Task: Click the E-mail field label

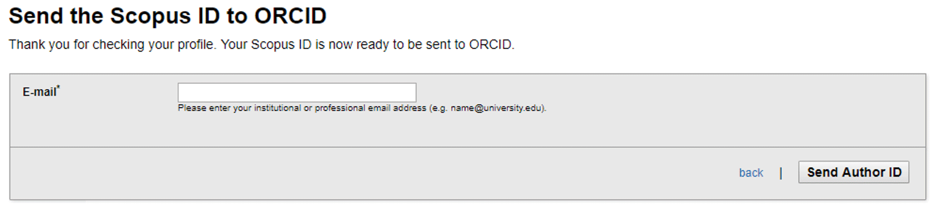Action: tap(39, 92)
